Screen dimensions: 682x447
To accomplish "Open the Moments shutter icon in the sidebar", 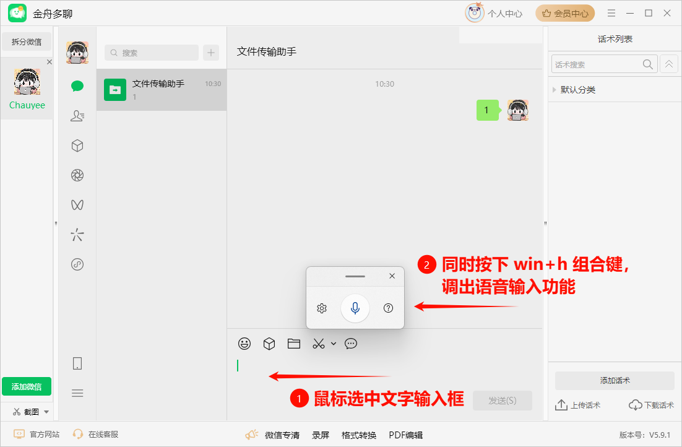I will click(77, 175).
